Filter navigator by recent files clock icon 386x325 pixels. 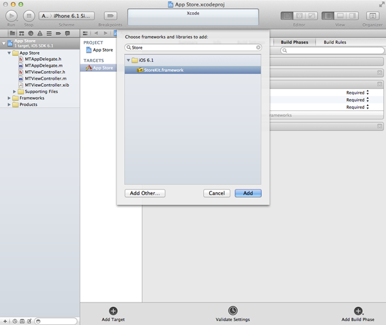tap(15, 321)
